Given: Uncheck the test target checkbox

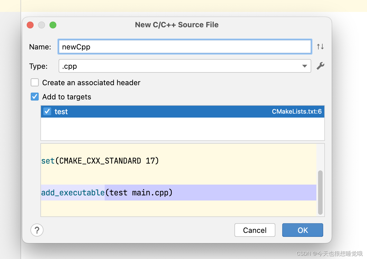Looking at the screenshot, I should 47,111.
